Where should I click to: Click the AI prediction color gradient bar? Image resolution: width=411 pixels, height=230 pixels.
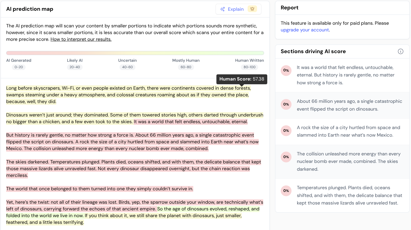[135, 53]
